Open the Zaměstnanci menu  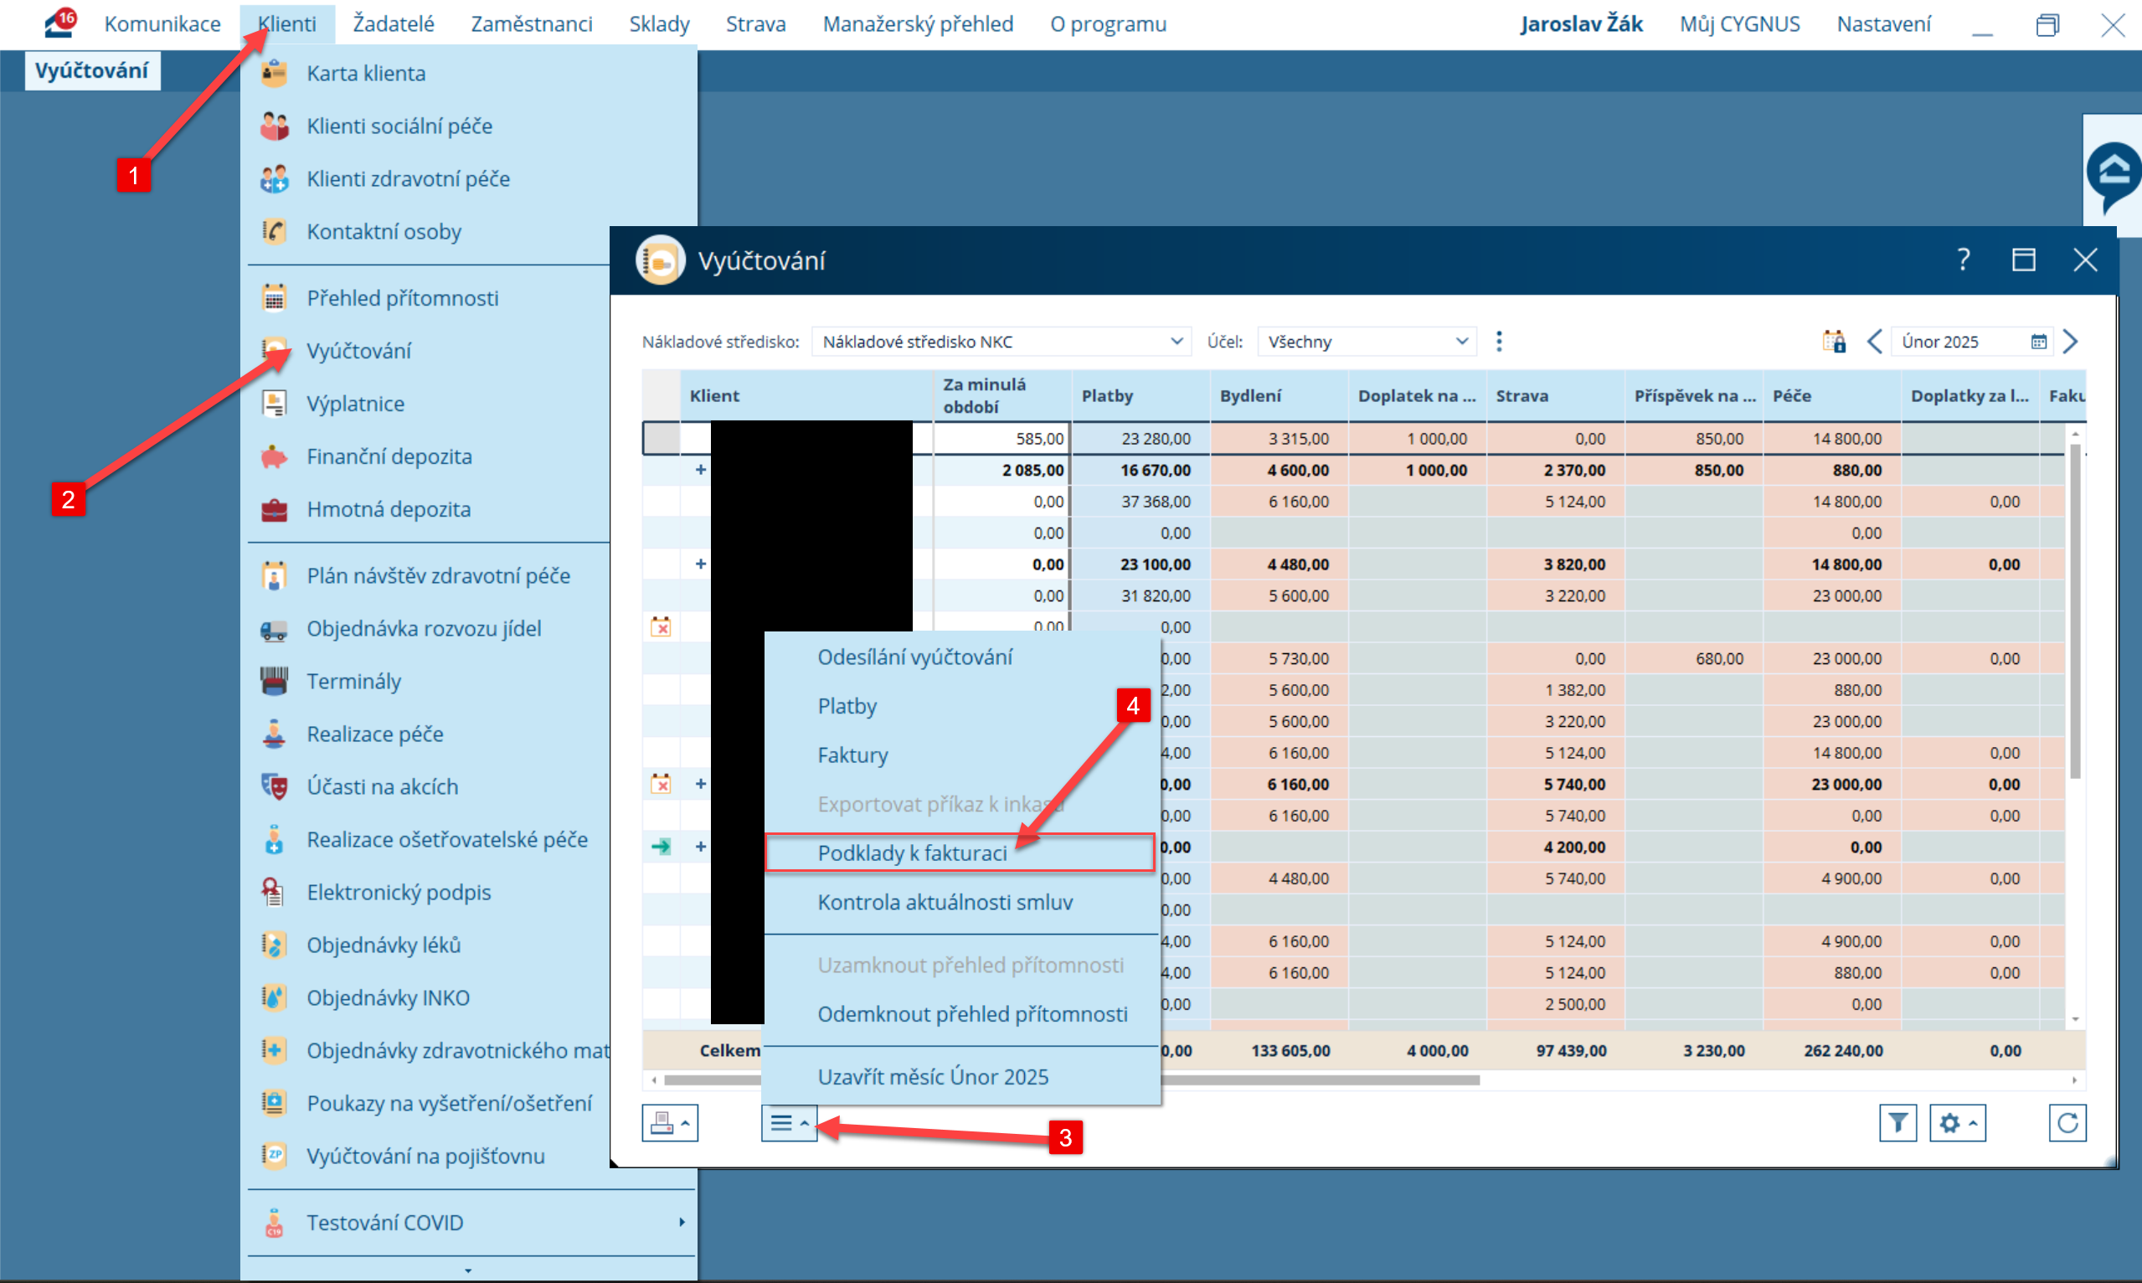532,24
